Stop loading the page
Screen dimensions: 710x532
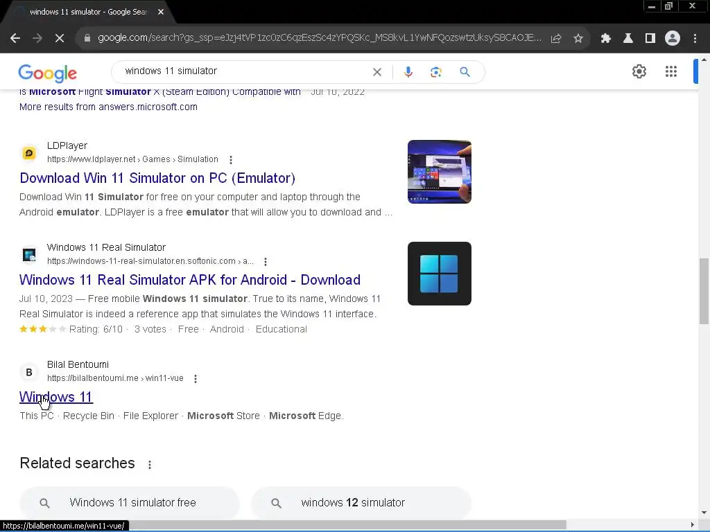60,39
